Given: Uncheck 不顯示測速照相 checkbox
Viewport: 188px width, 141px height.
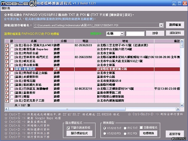Looking at the screenshot, I should pos(68,128).
